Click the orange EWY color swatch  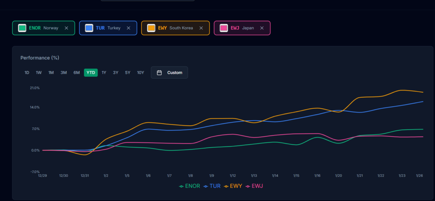(x=151, y=28)
